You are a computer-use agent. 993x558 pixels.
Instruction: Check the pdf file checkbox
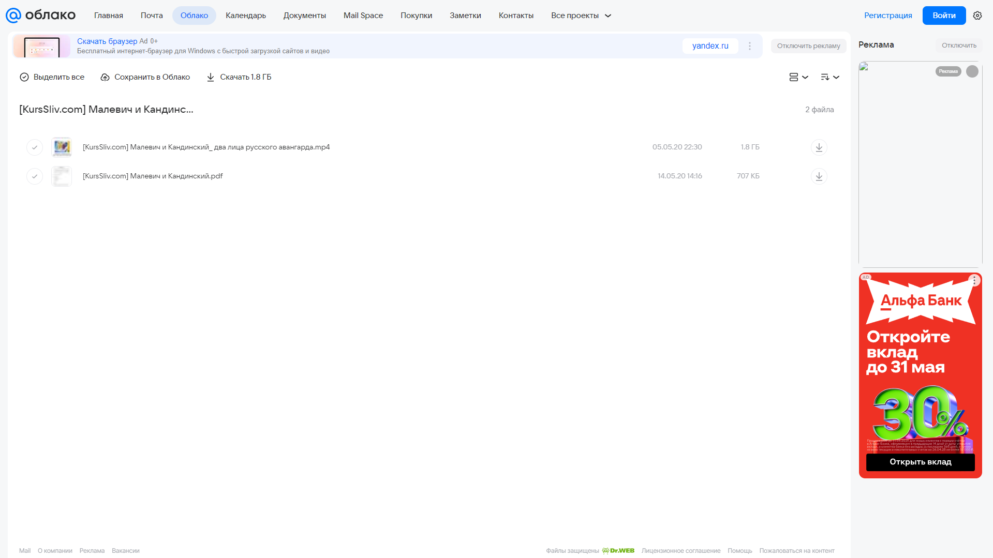click(x=35, y=176)
